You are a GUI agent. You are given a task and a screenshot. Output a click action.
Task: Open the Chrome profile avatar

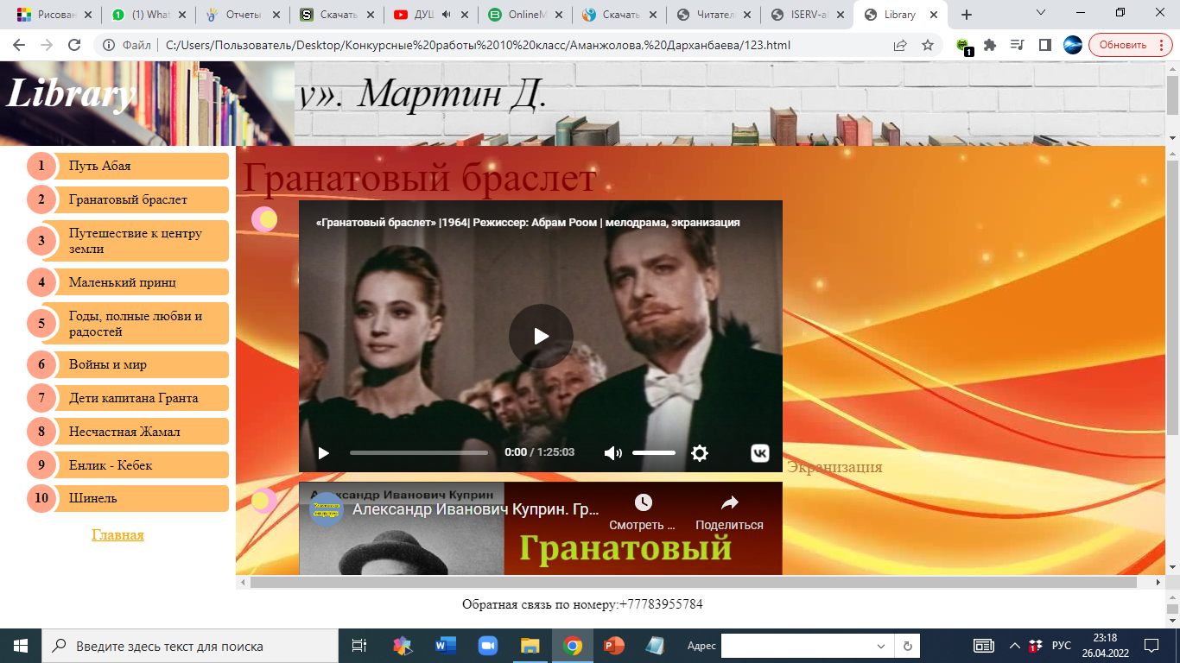pos(1073,45)
